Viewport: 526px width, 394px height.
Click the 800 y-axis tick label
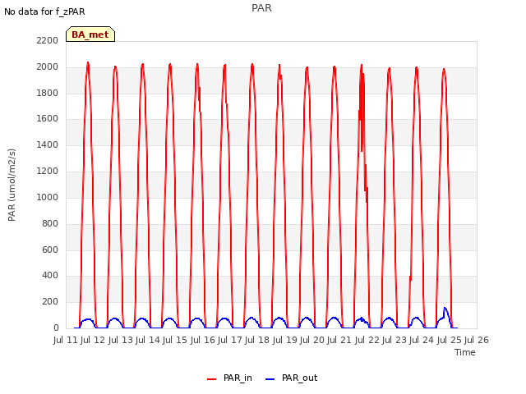click(x=50, y=223)
